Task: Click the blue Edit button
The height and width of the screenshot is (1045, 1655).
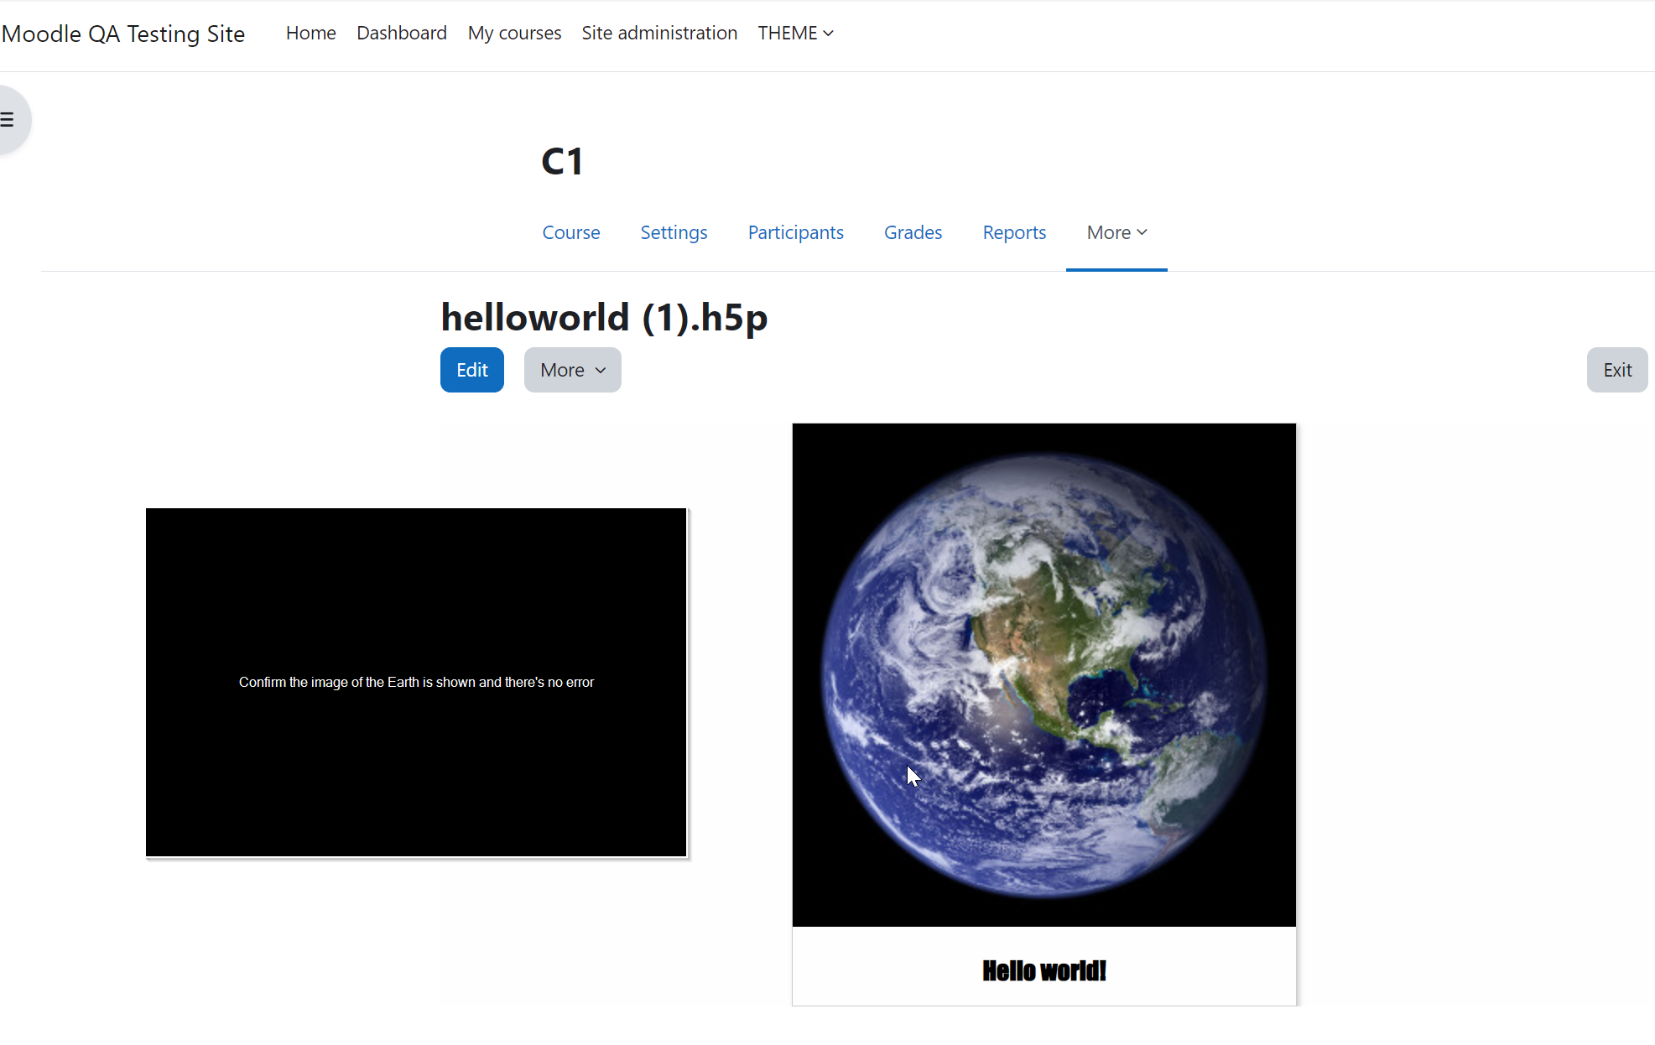Action: 472,370
